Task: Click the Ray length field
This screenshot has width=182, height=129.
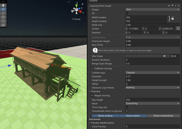Action: click(x=153, y=100)
